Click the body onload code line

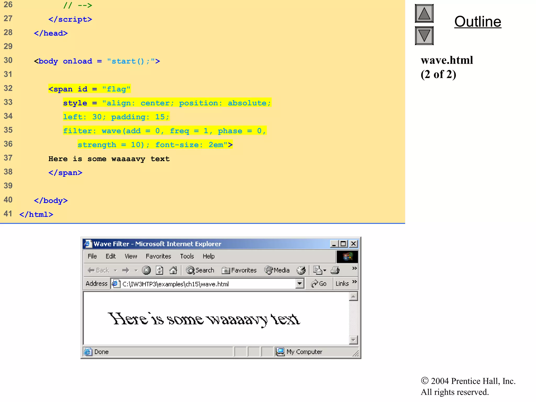pos(97,61)
